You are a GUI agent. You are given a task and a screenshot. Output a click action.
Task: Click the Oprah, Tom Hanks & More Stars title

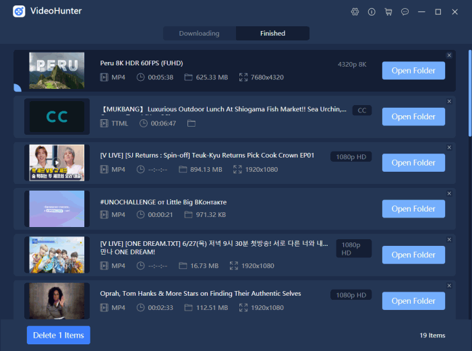[x=200, y=294]
